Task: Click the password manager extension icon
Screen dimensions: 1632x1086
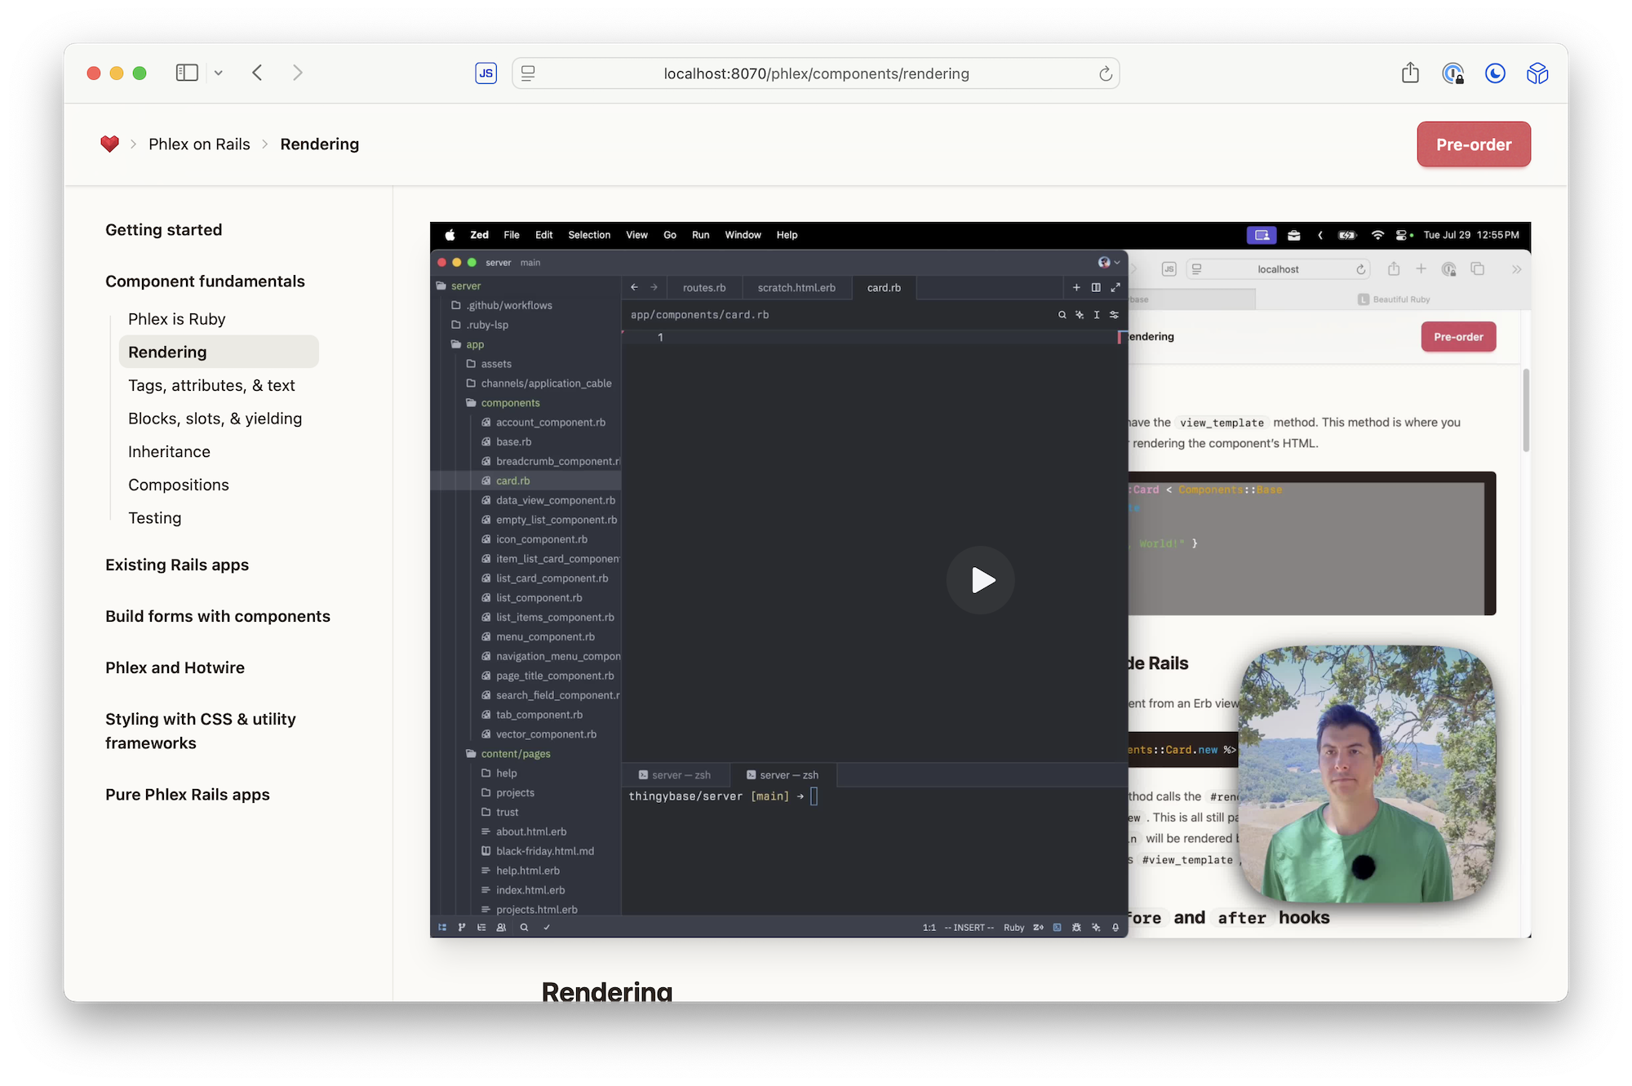Action: point(1453,73)
